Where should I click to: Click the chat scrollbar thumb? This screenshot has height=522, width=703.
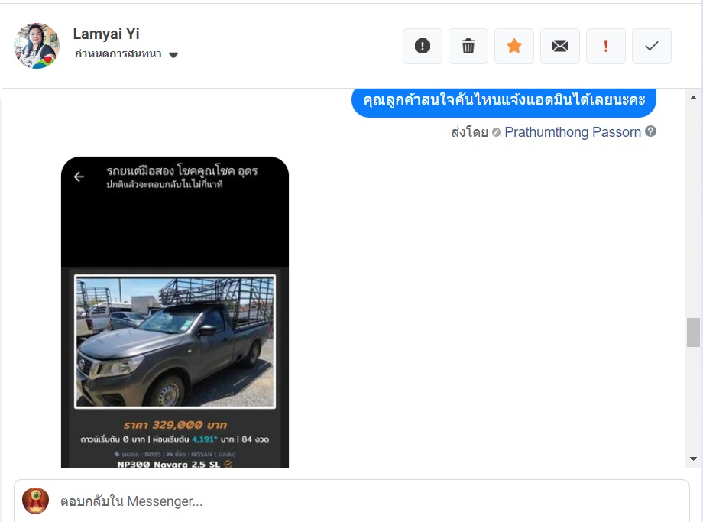point(693,332)
